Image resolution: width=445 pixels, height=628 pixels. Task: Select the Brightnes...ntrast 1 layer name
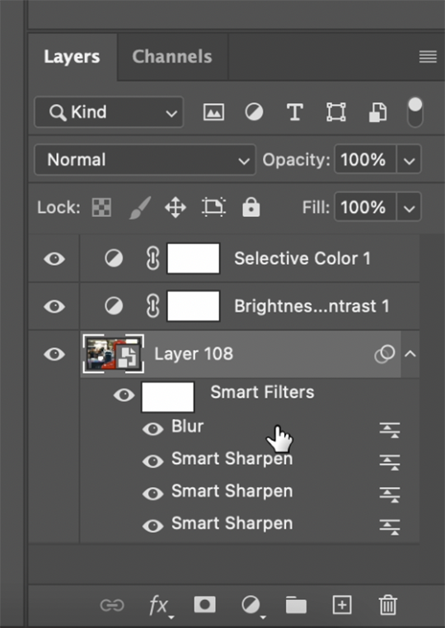point(311,306)
